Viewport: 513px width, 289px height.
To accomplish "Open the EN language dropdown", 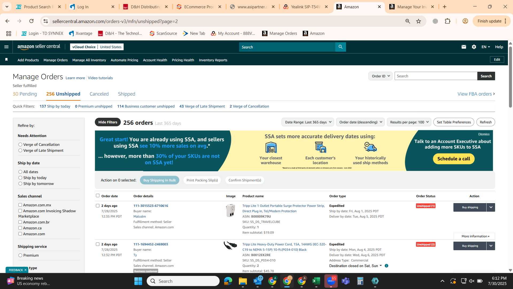I will (x=485, y=47).
